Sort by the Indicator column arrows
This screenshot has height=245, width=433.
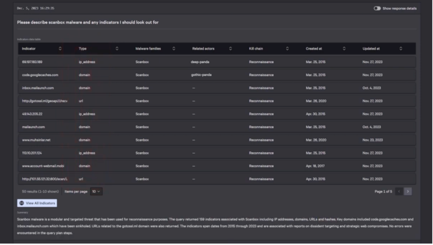click(60, 49)
